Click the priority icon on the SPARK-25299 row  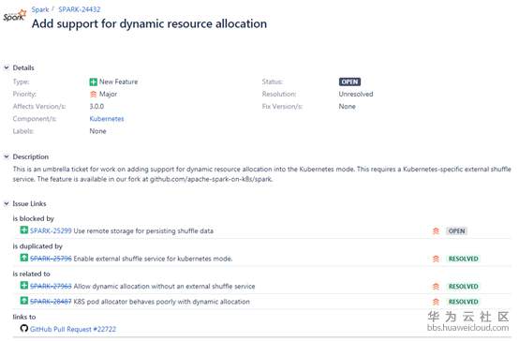coord(436,231)
